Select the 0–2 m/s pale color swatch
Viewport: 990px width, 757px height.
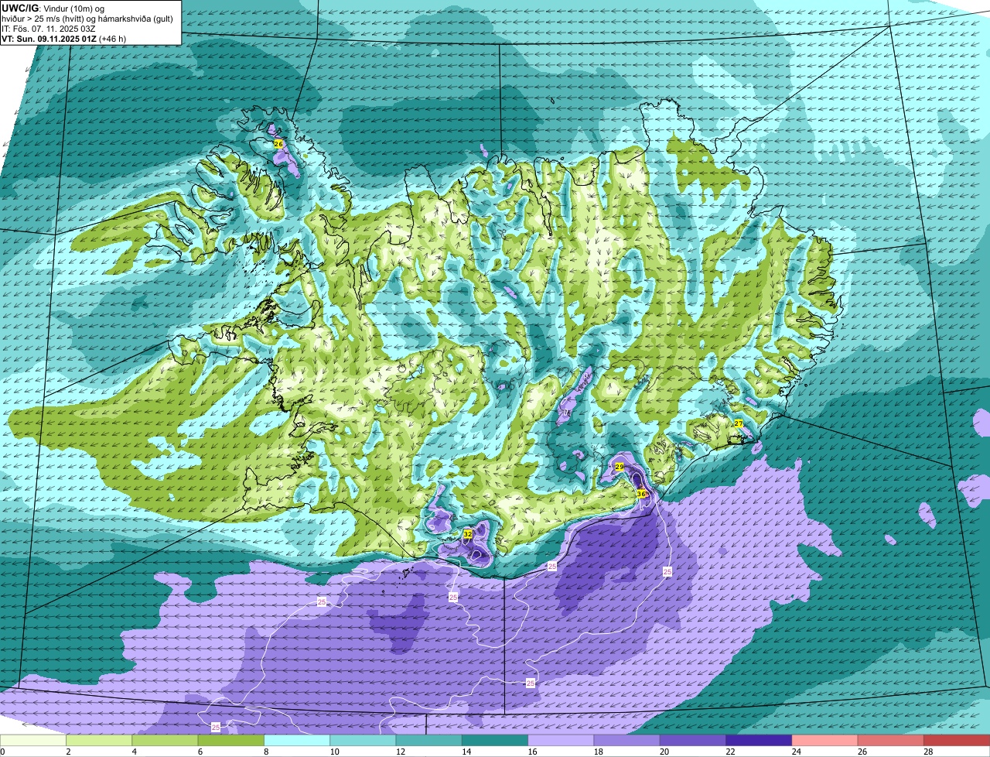(33, 741)
